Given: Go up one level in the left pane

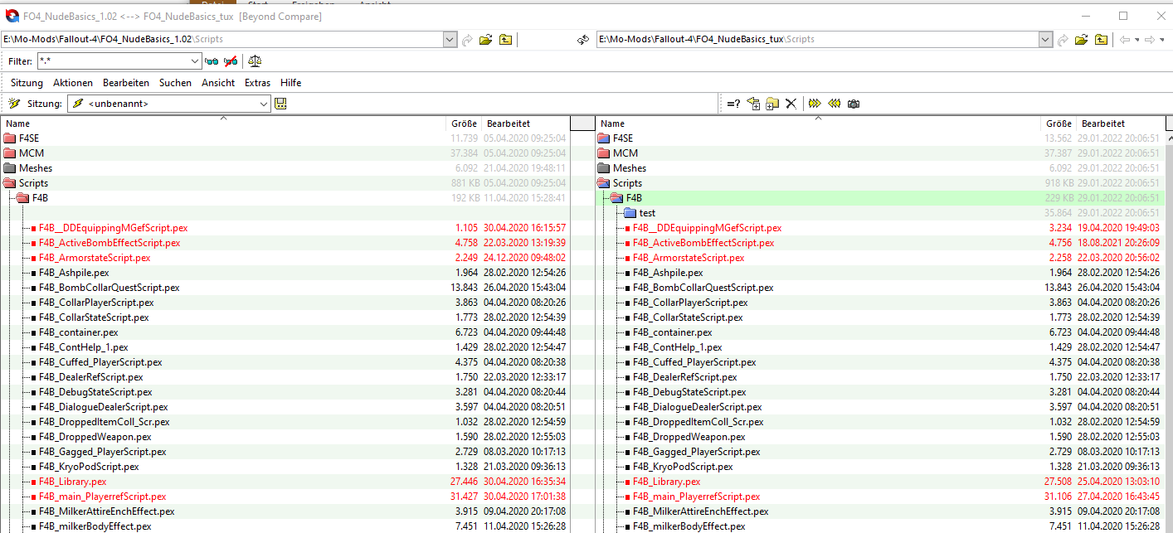Looking at the screenshot, I should click(505, 39).
